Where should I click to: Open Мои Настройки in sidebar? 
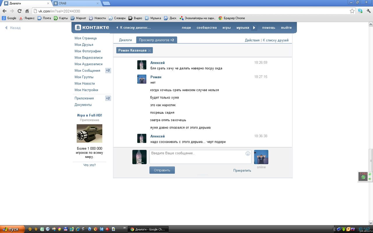click(86, 90)
